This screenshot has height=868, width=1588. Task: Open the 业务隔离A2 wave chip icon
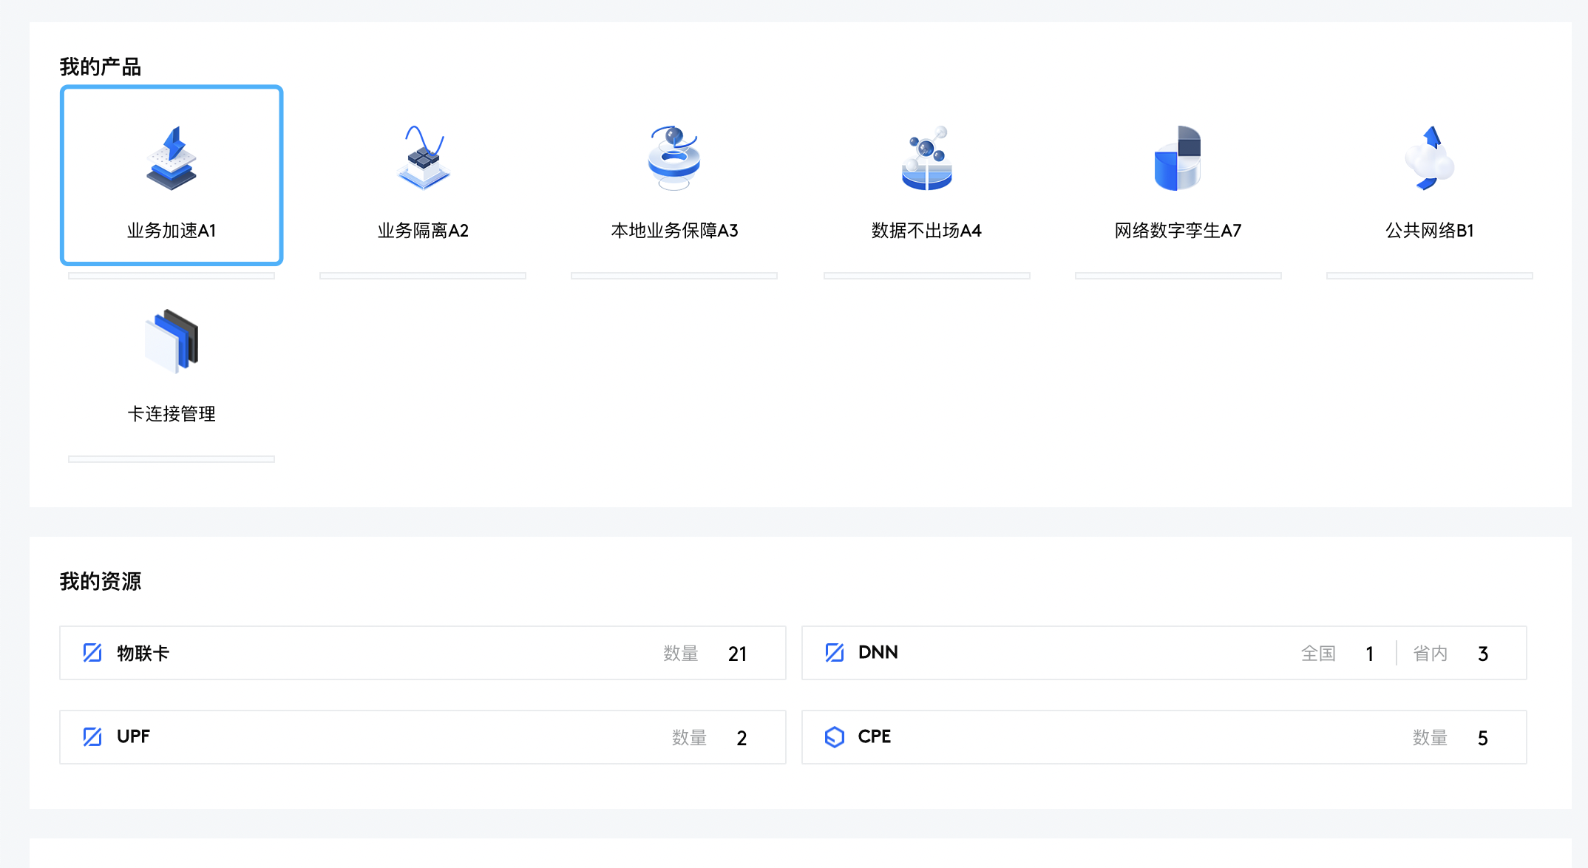tap(423, 157)
